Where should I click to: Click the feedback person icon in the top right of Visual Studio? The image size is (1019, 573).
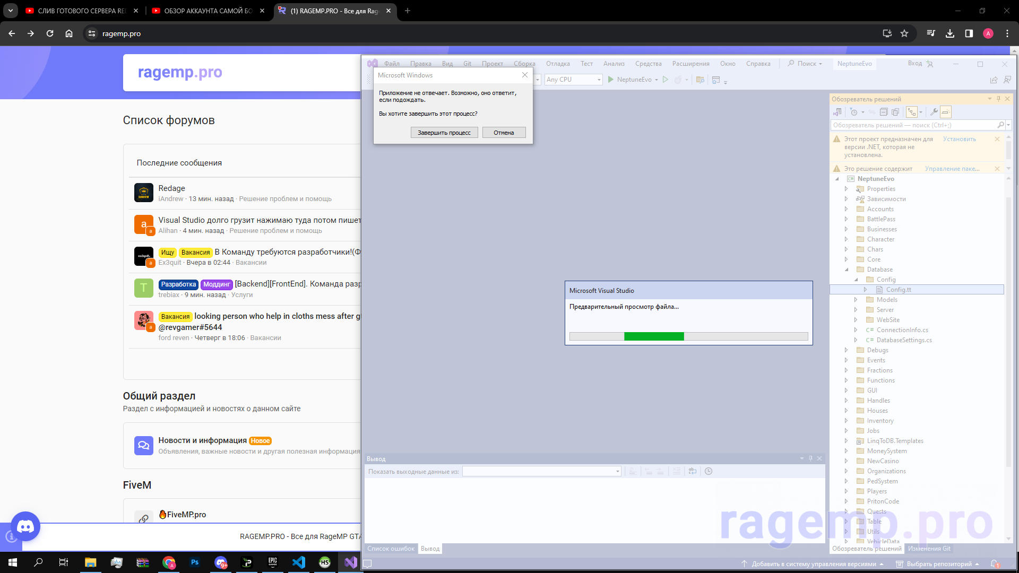1007,80
